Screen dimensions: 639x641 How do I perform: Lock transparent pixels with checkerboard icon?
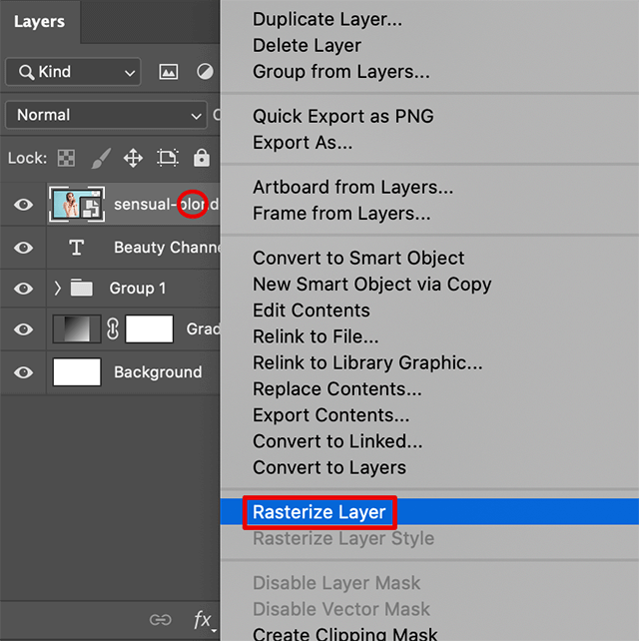[x=66, y=158]
